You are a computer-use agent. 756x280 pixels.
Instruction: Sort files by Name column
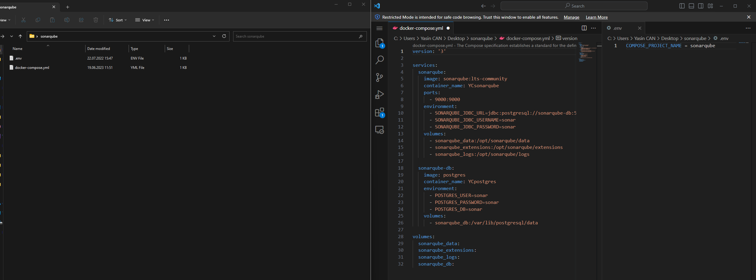point(17,48)
